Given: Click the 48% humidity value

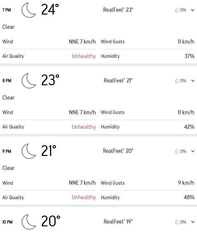Looking at the screenshot, I should coord(189,197).
